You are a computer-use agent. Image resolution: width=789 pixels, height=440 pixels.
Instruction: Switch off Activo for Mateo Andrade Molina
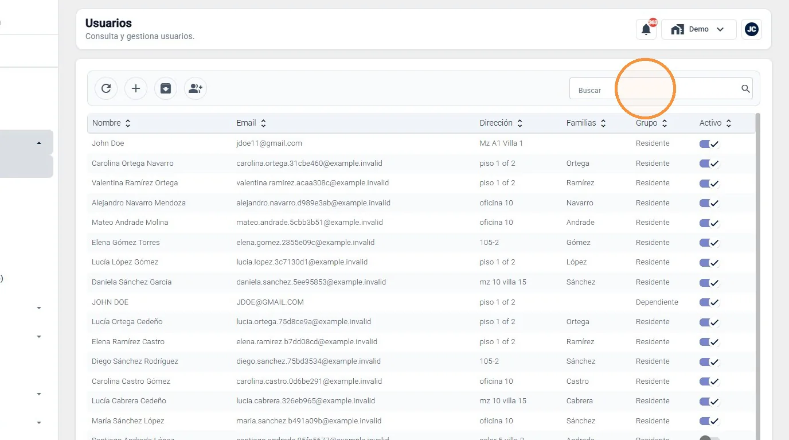click(x=709, y=223)
